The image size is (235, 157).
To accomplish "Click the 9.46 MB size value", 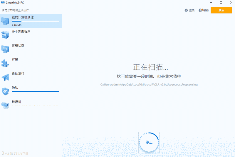I will pyautogui.click(x=17, y=25).
